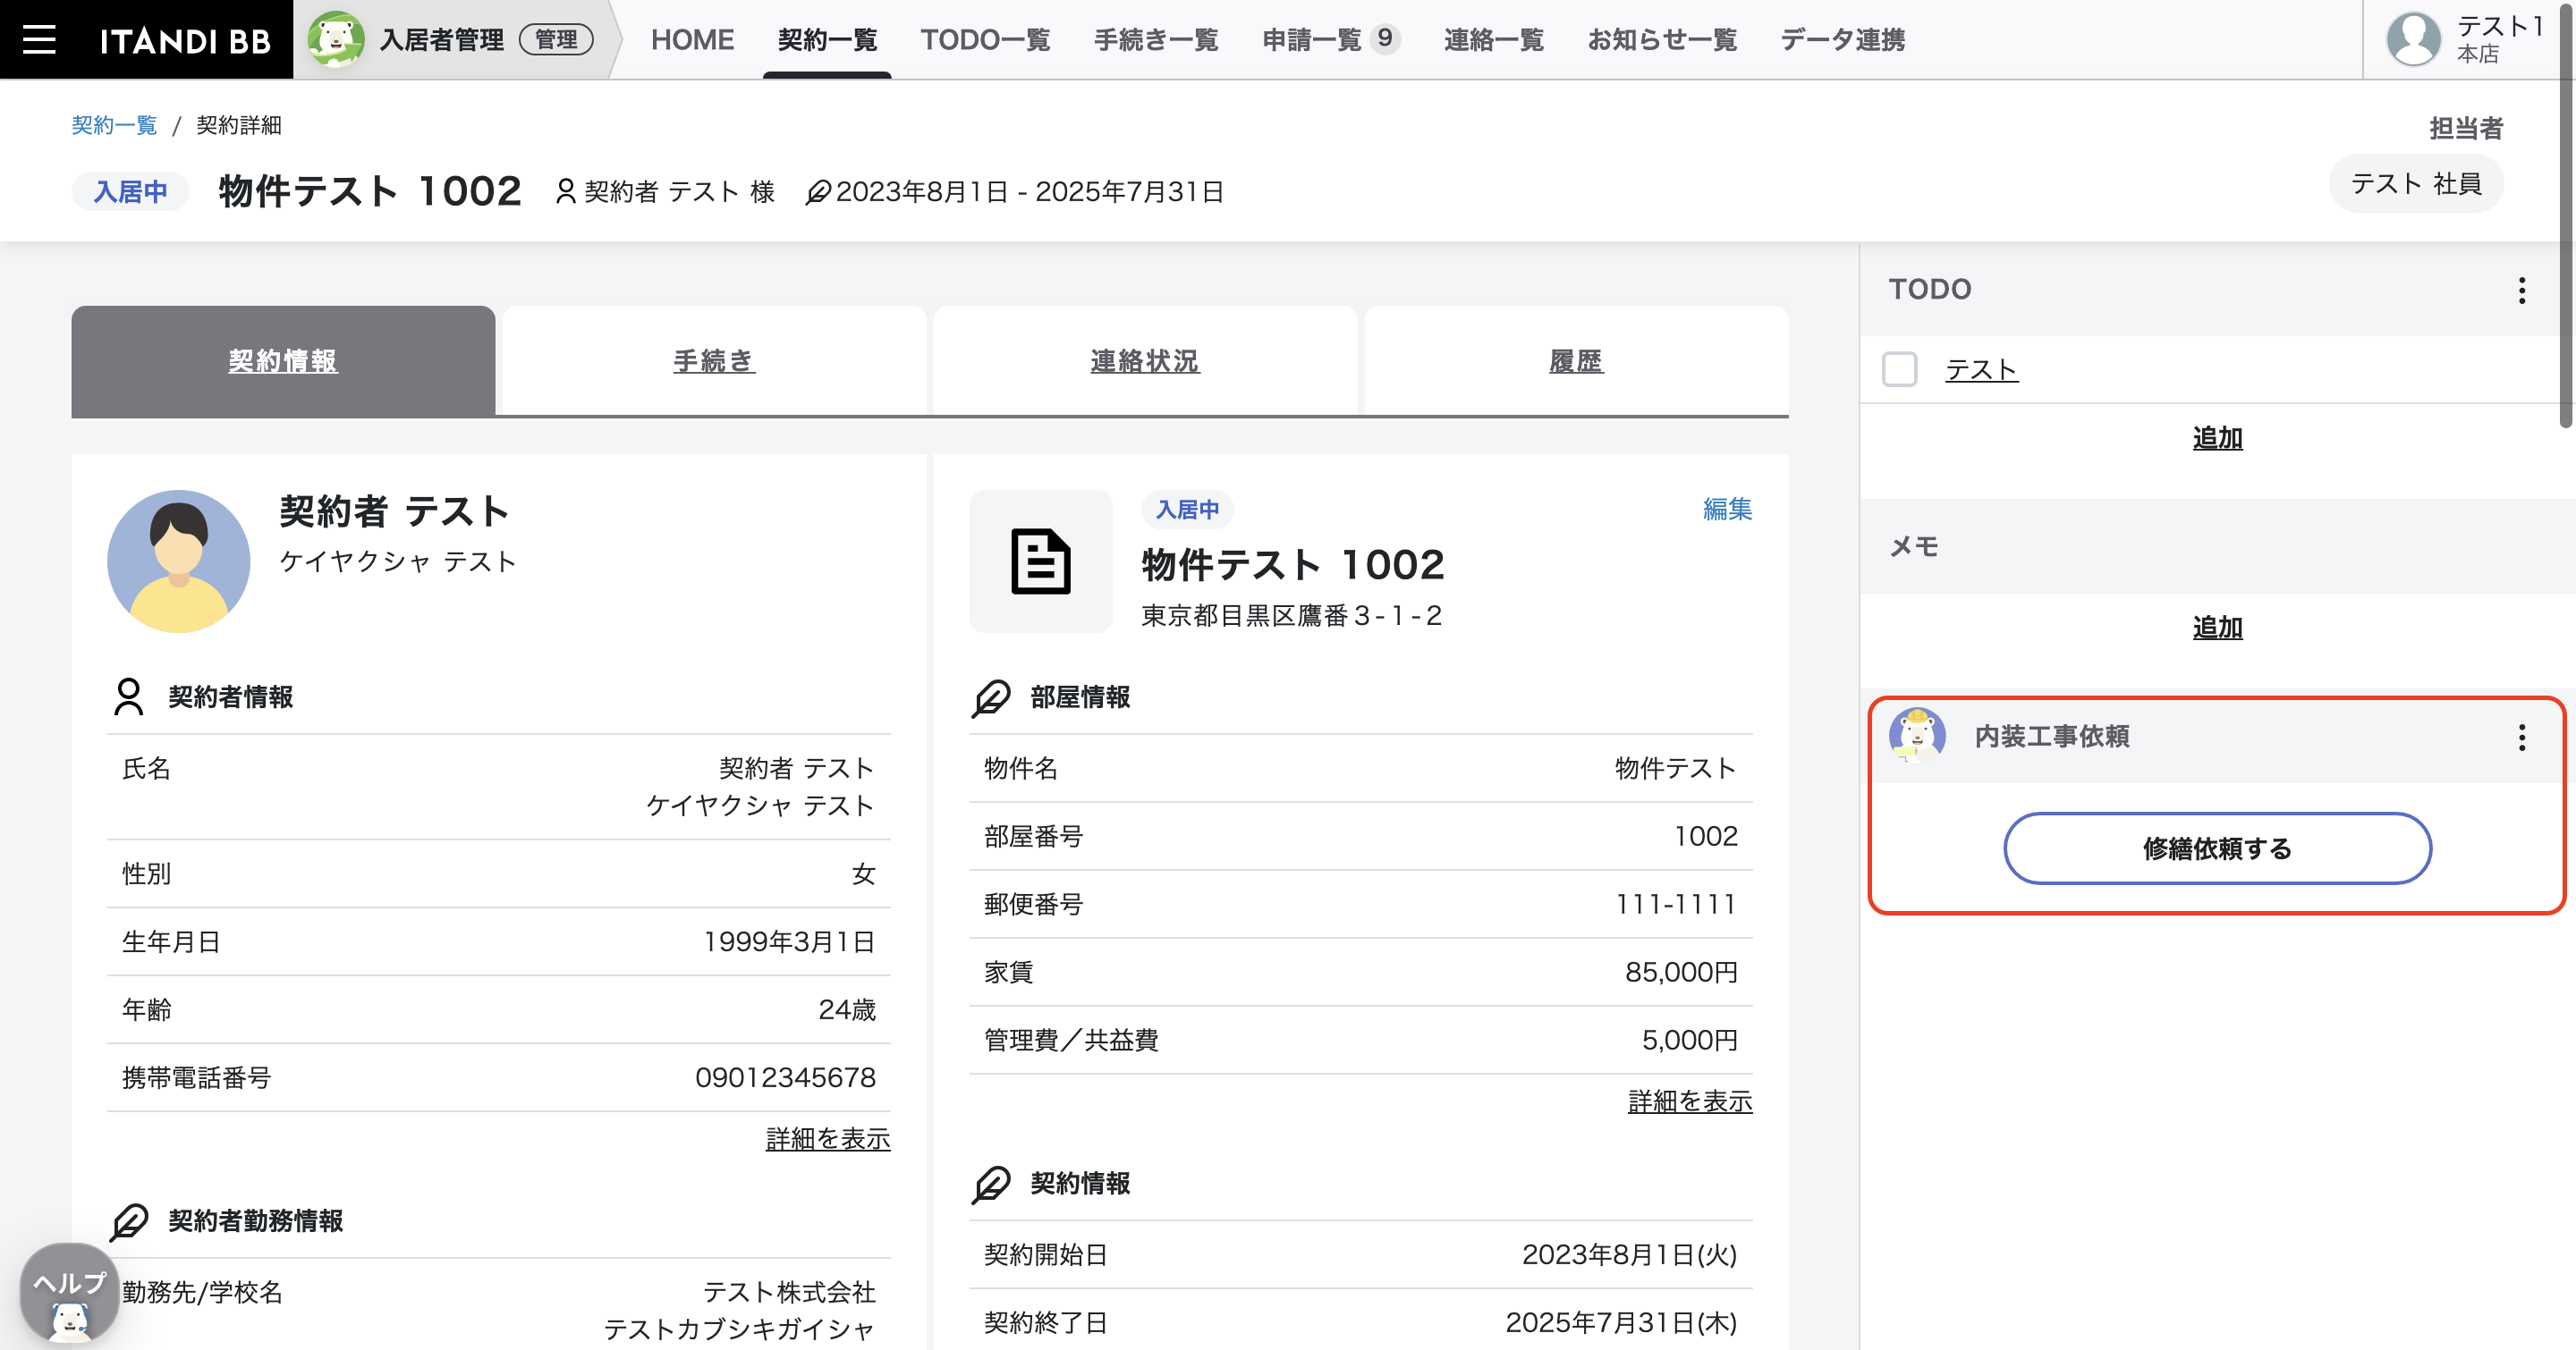Image resolution: width=2576 pixels, height=1350 pixels.
Task: Open the ヘルプ help bubble
Action: click(69, 1291)
